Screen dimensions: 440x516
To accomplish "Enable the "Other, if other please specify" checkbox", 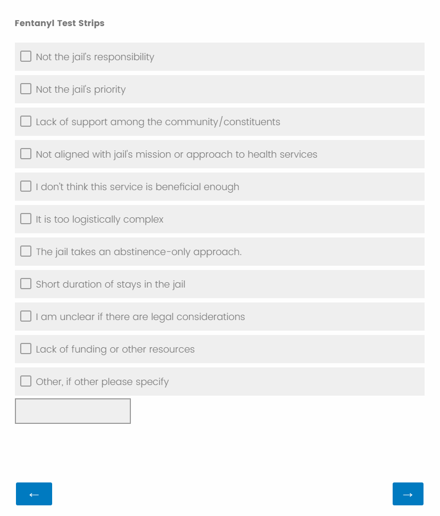I will tap(26, 381).
